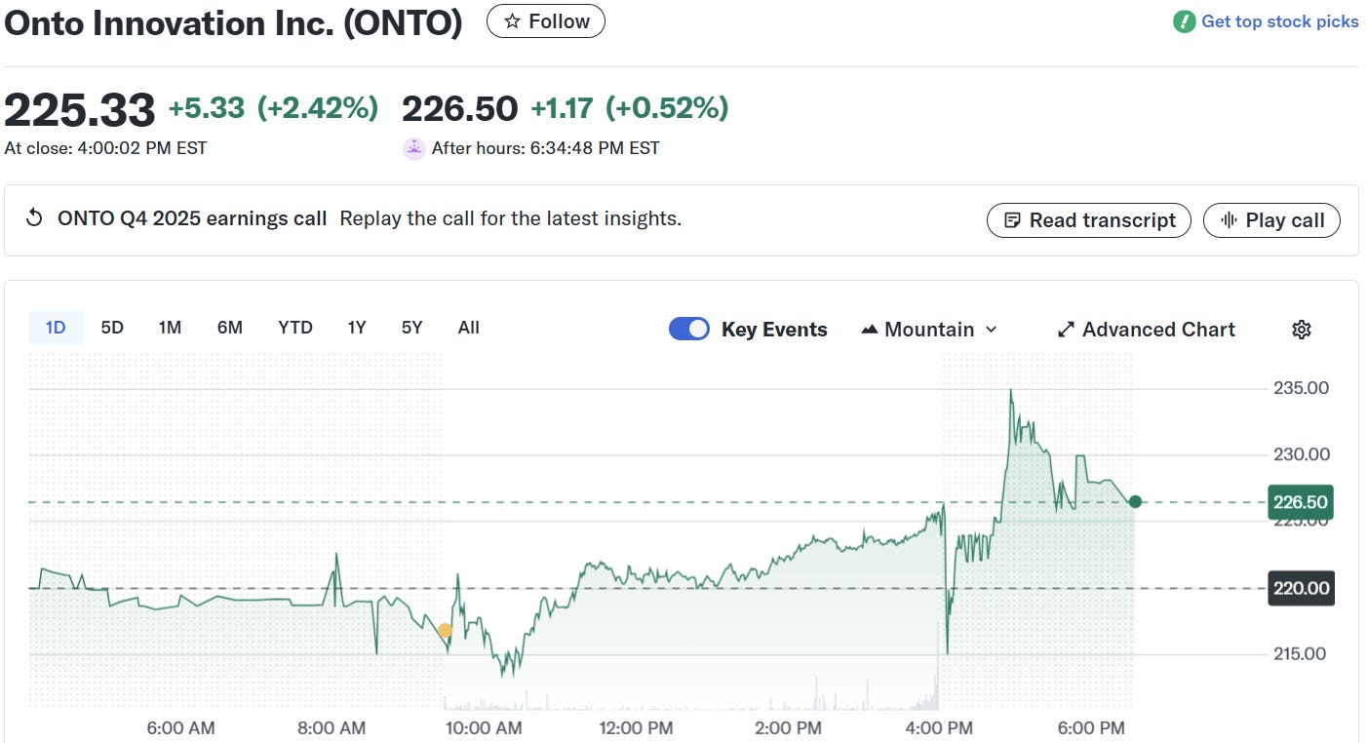Click the 215.00 axis label
This screenshot has height=743, width=1367.
pos(1302,653)
